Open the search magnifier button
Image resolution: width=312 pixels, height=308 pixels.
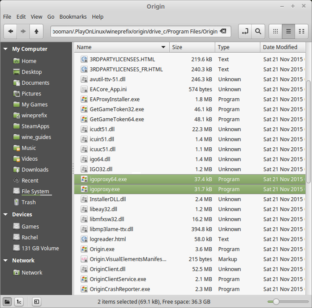258,31
